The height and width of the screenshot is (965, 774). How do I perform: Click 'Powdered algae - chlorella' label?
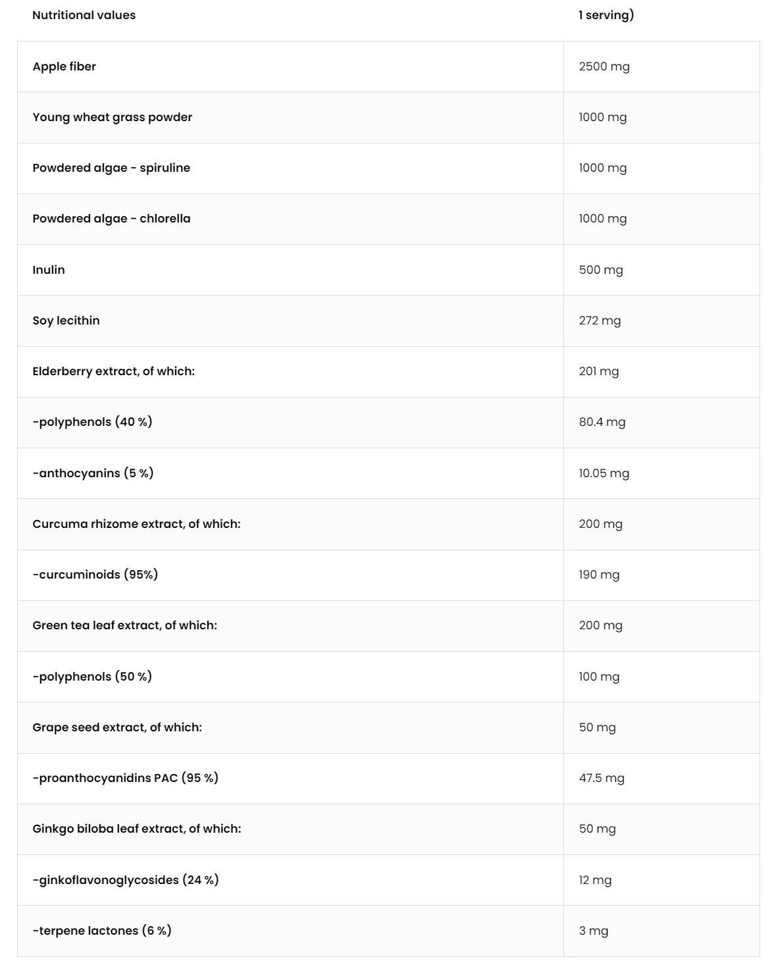(111, 219)
